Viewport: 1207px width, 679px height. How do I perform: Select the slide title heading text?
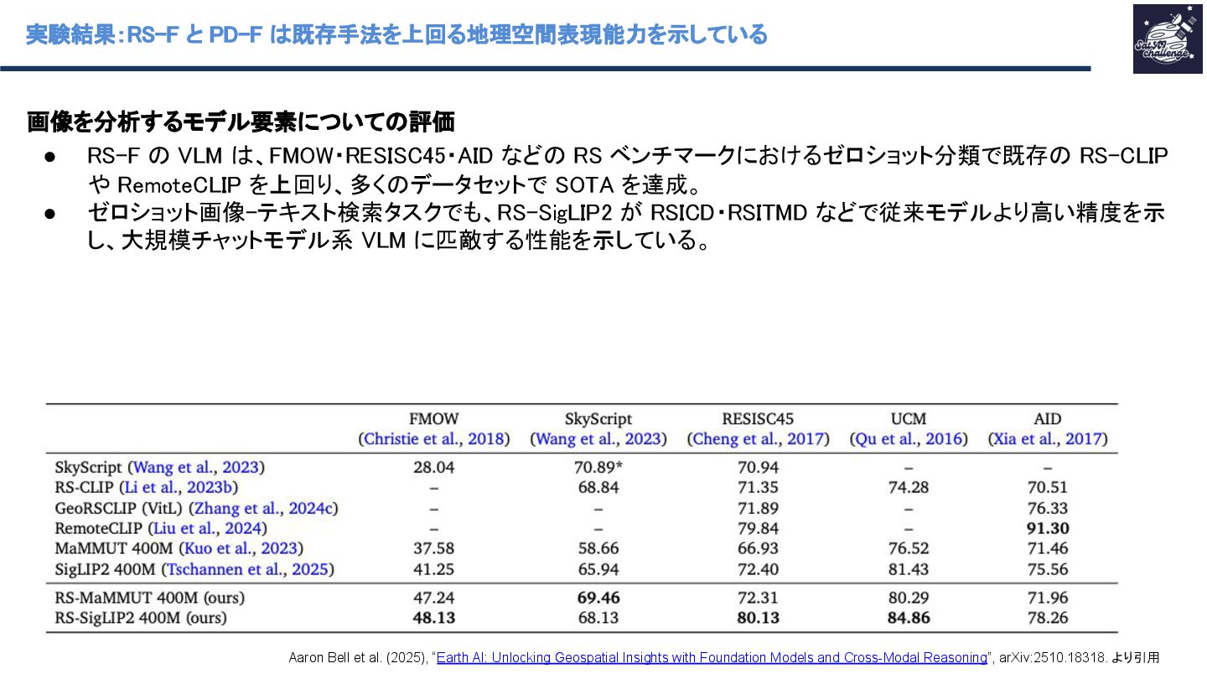pos(396,34)
